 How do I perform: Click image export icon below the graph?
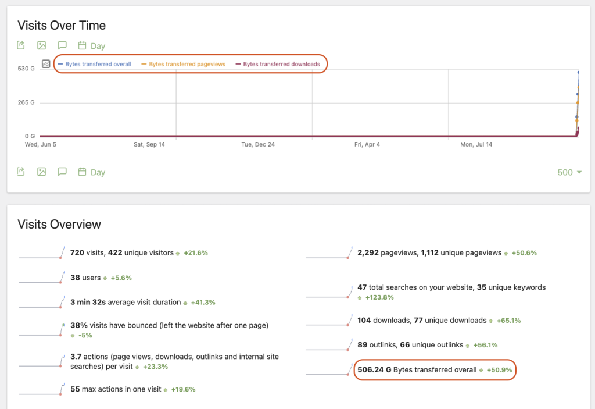click(x=41, y=172)
